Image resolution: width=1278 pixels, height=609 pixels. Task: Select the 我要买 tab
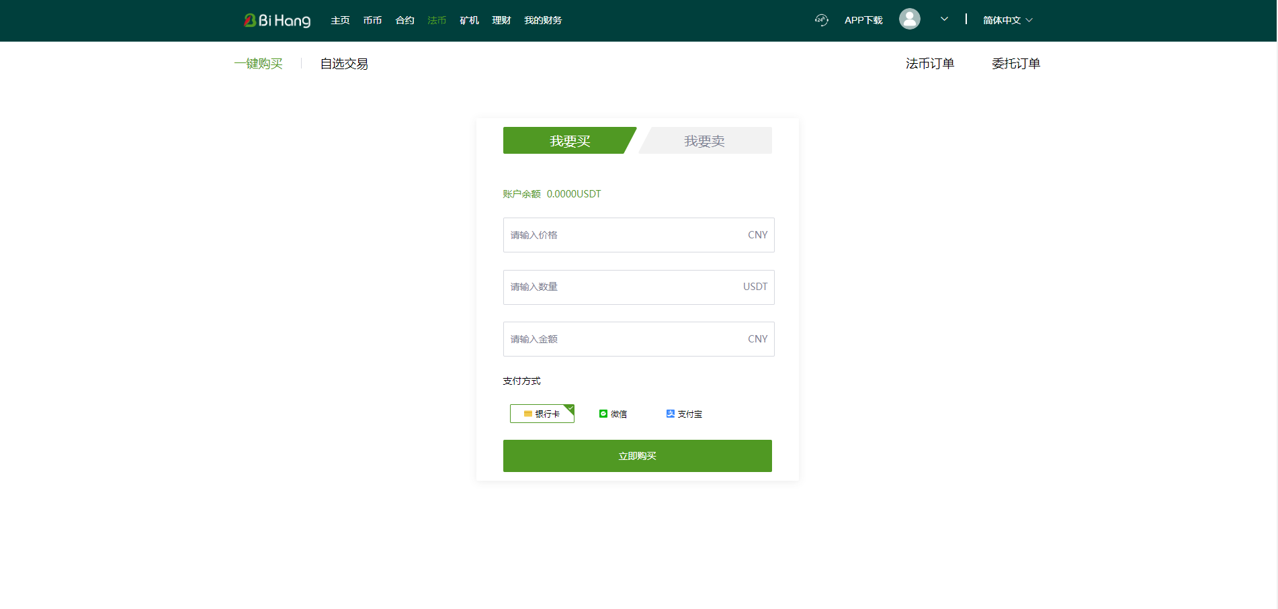click(x=569, y=141)
